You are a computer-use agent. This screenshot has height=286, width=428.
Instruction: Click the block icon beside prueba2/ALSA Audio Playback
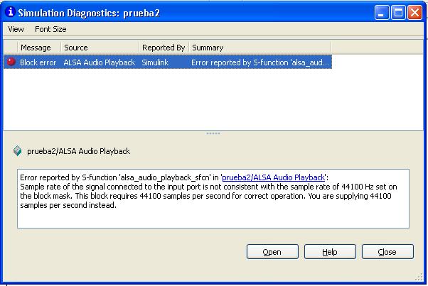click(x=18, y=150)
